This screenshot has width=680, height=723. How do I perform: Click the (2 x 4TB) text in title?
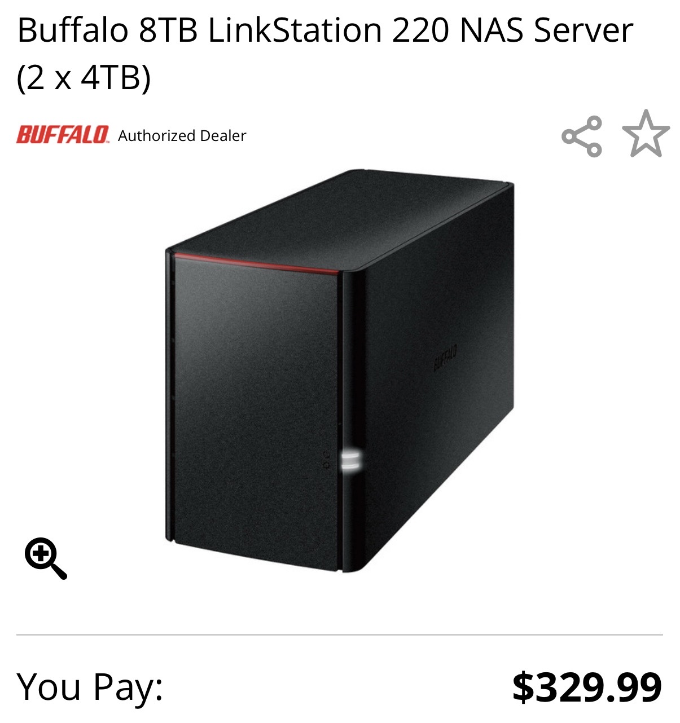[84, 77]
